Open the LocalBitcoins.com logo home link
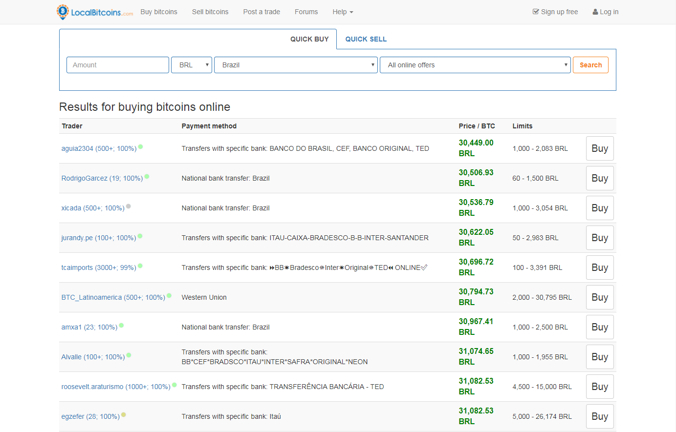Screen dimensions: 676x432 coord(95,12)
